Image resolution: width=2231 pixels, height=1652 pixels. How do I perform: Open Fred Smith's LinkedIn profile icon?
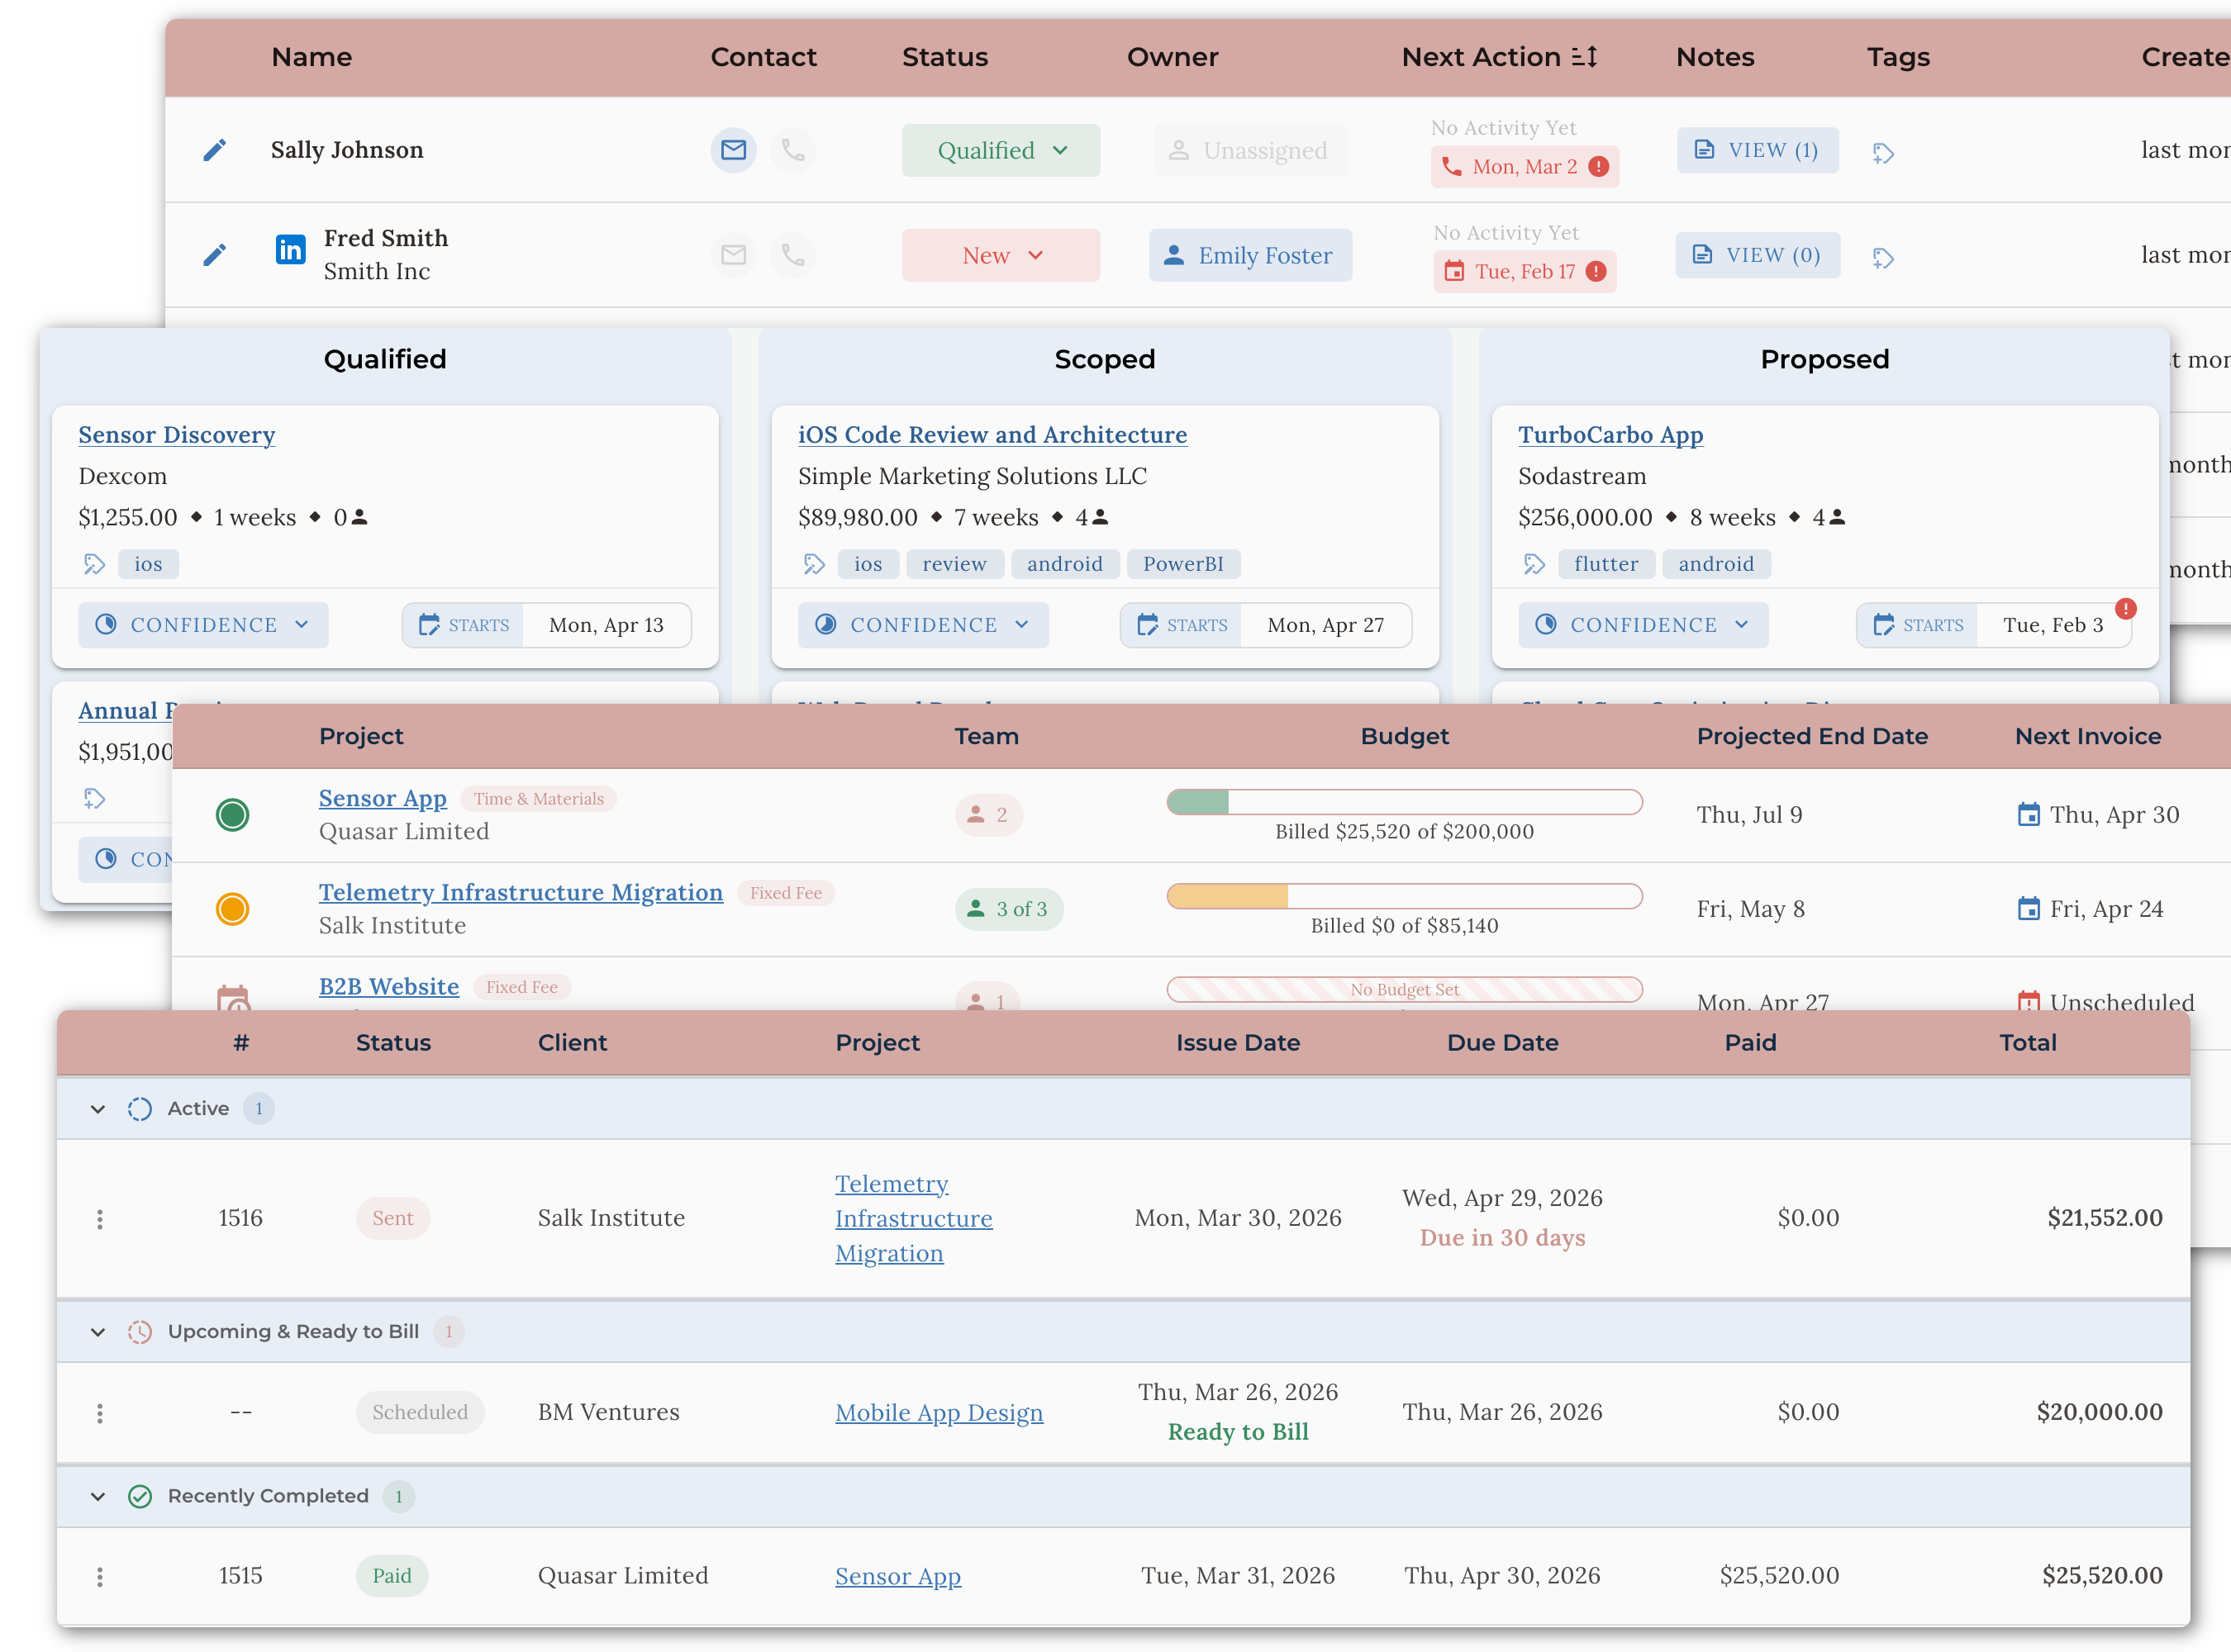click(x=289, y=250)
